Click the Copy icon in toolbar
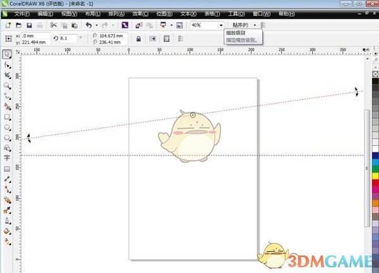The width and height of the screenshot is (379, 273). coord(64,25)
